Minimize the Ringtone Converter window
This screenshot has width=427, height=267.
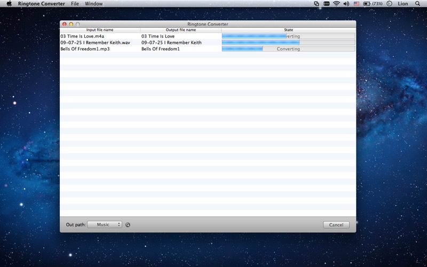[71, 24]
